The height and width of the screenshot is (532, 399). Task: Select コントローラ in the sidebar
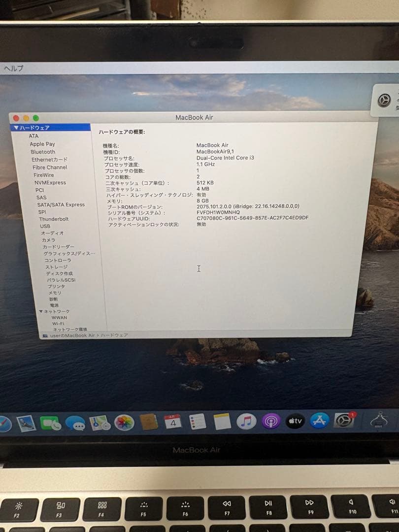point(58,260)
